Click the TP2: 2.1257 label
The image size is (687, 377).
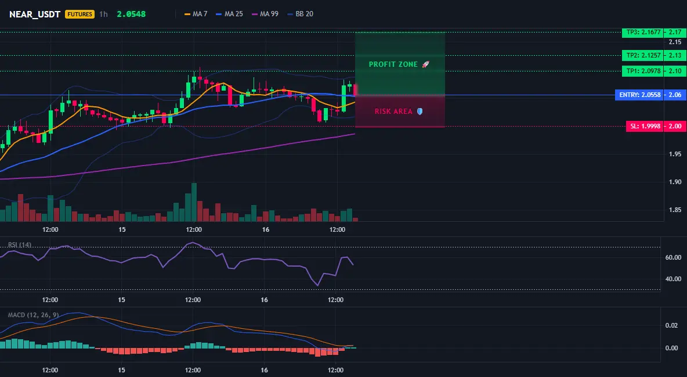(x=643, y=55)
